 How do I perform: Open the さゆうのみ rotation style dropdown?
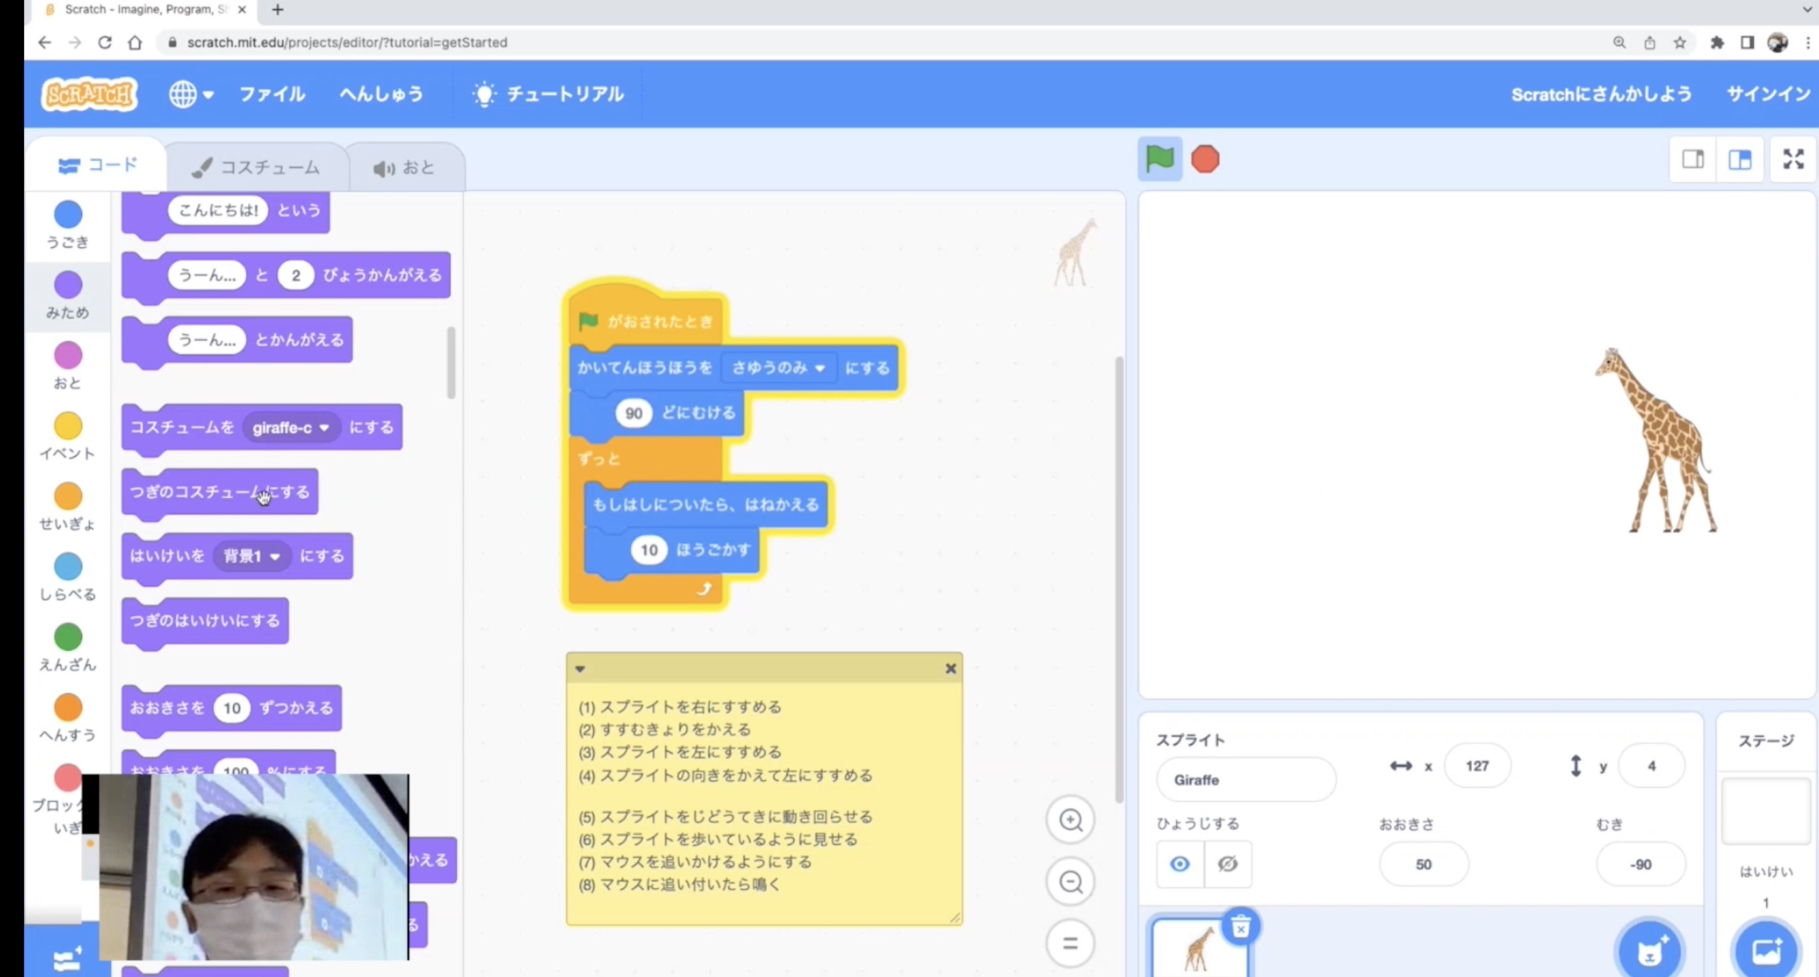pos(778,368)
